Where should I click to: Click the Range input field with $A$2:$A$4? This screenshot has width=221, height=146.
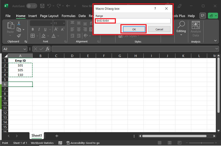133,21
